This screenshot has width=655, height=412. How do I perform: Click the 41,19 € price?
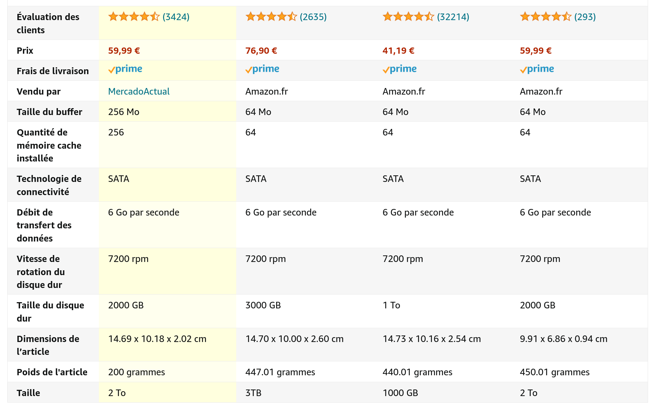point(398,51)
